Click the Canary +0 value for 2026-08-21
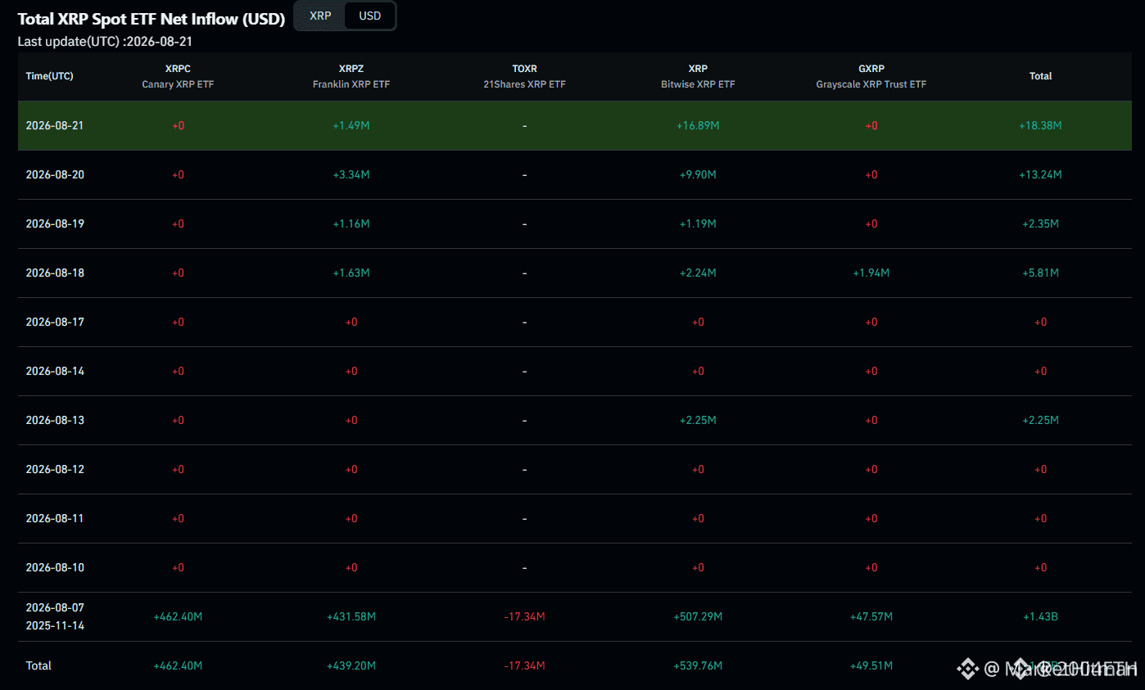Screen dimensions: 1145x690 [x=178, y=125]
